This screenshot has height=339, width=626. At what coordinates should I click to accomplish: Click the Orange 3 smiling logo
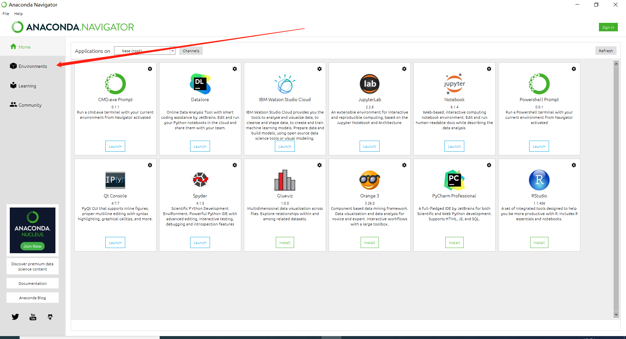(370, 180)
